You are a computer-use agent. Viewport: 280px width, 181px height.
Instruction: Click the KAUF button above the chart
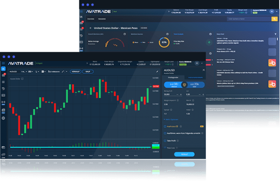click(88, 71)
